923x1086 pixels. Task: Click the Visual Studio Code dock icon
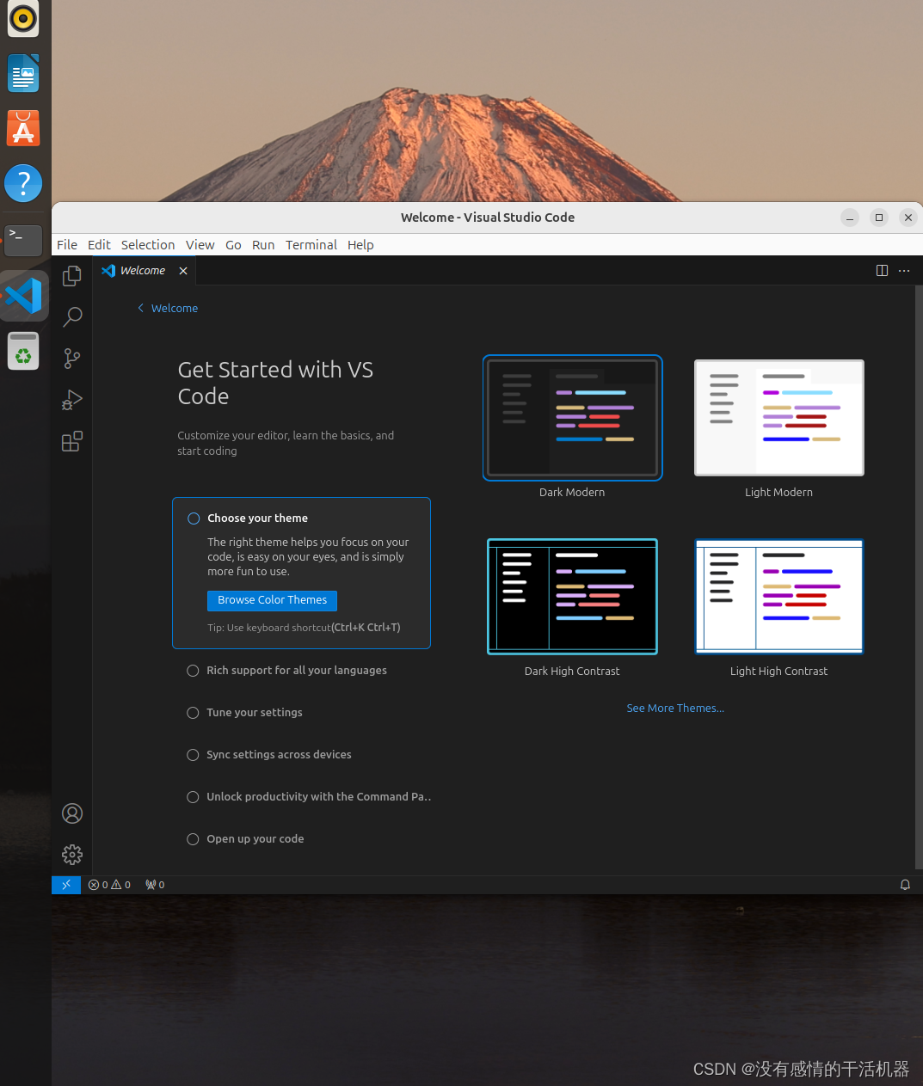[24, 296]
